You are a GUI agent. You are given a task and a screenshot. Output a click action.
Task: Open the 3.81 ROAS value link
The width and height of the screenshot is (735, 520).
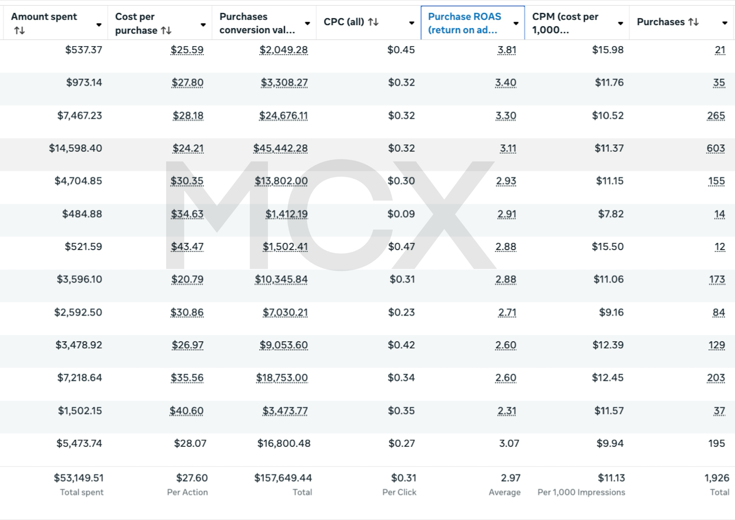pos(506,50)
